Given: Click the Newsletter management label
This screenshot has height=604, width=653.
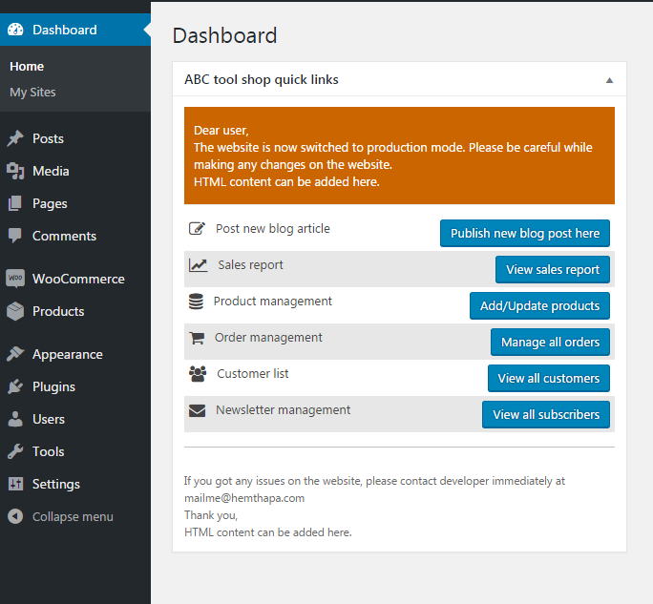Looking at the screenshot, I should pyautogui.click(x=284, y=409).
